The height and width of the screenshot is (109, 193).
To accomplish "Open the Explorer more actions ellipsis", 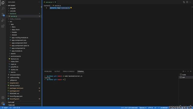I will click(x=39, y=2).
